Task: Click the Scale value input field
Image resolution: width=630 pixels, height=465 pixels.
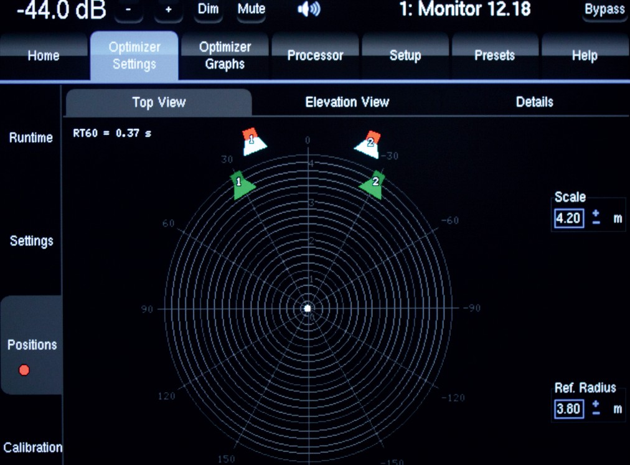Action: coord(569,218)
